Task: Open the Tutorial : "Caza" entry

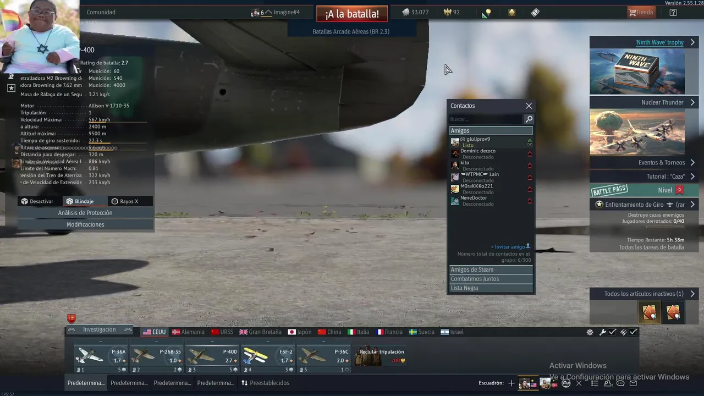Action: [x=644, y=177]
